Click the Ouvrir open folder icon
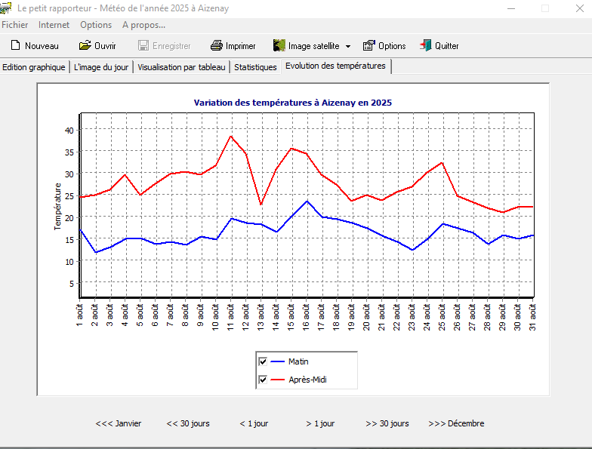592x449 pixels. coord(85,46)
